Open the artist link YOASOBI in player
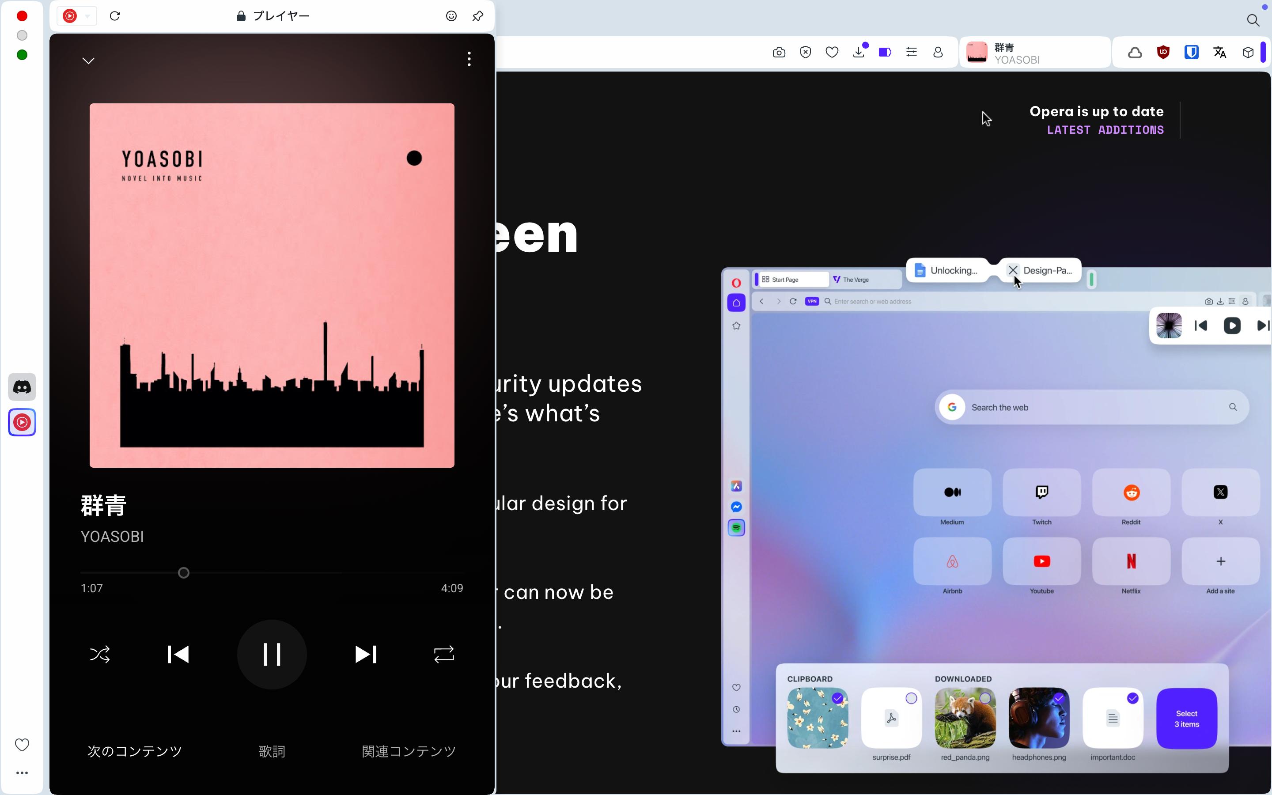 [112, 536]
